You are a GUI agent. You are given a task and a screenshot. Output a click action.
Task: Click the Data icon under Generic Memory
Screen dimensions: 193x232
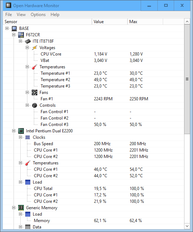[28, 227]
